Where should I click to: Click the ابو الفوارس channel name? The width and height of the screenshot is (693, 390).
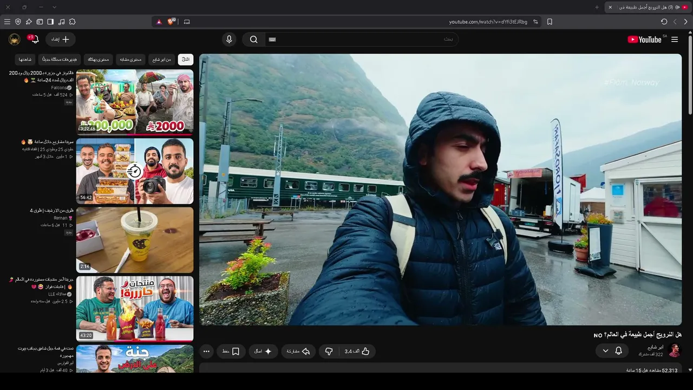pyautogui.click(x=66, y=363)
